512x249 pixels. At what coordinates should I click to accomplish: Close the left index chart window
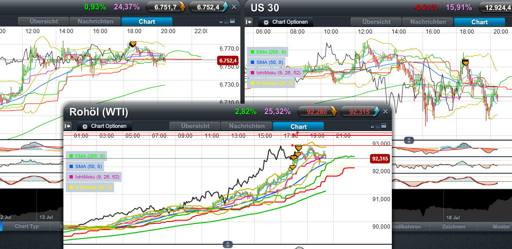click(x=234, y=7)
